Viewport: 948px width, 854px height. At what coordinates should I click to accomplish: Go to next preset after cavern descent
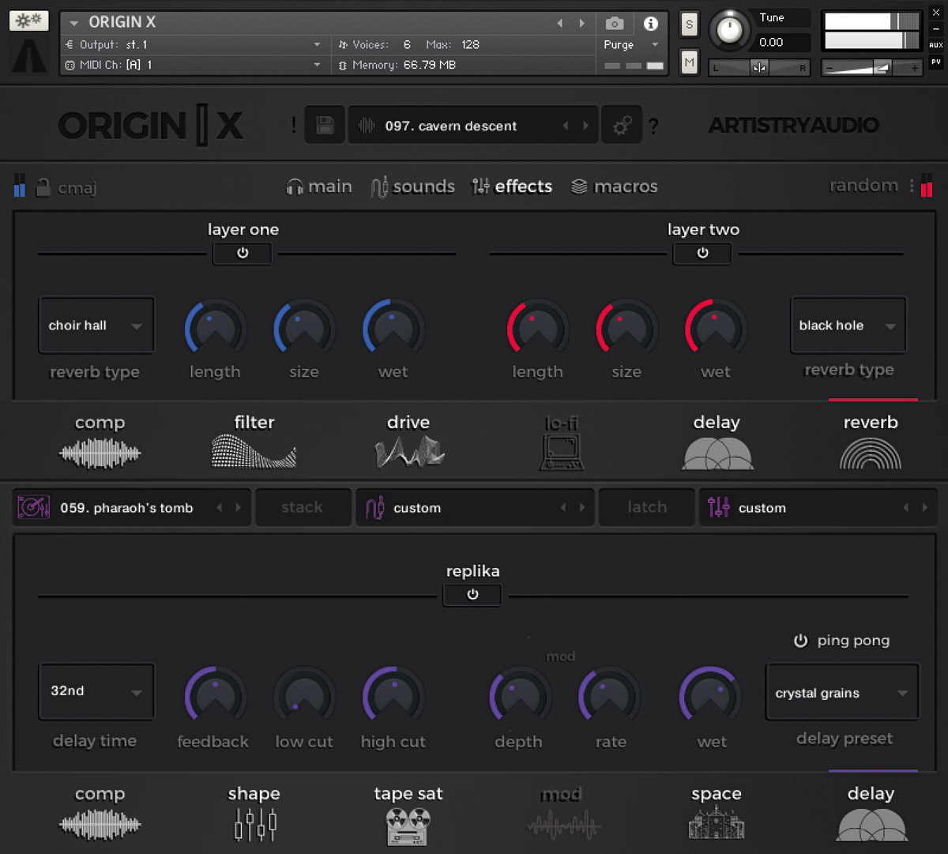pyautogui.click(x=585, y=126)
